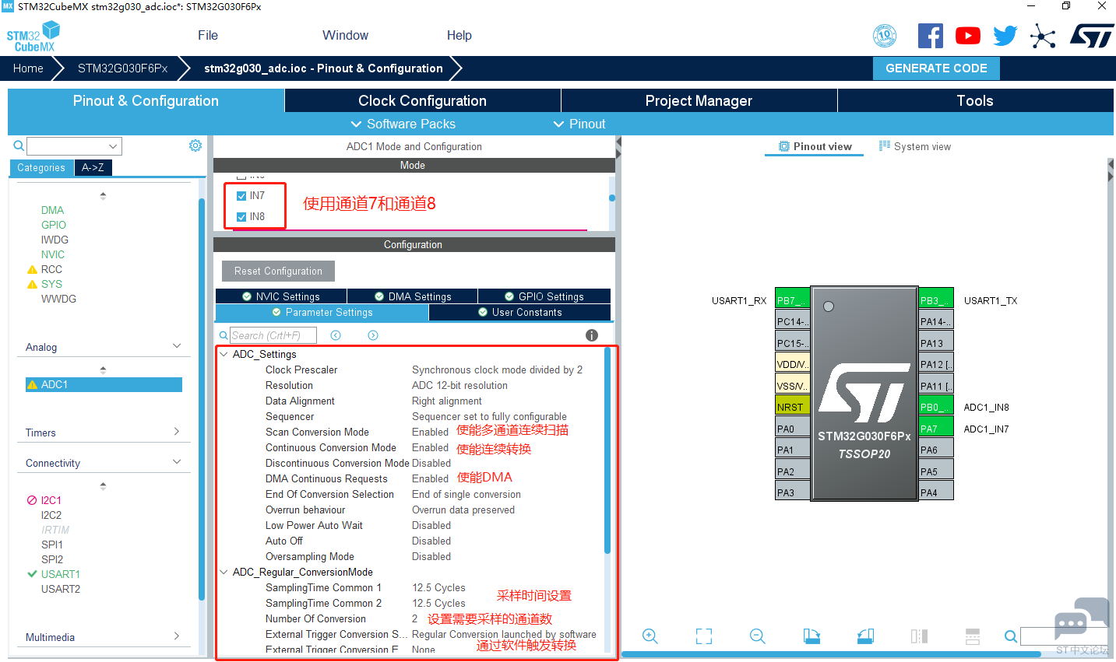Fit the chip to the view
1116x662 pixels.
(x=704, y=636)
